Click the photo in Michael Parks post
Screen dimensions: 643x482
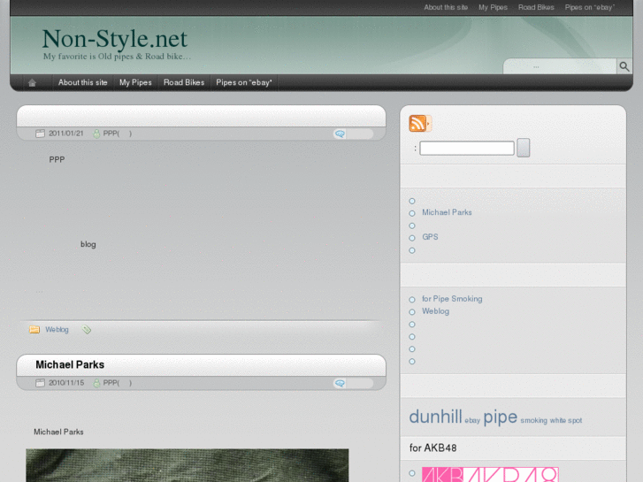(188, 465)
